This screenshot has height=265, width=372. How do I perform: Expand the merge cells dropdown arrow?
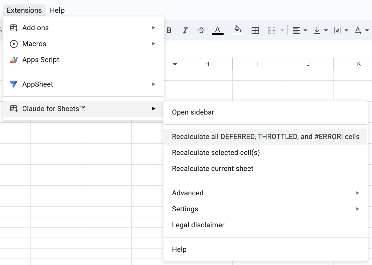pyautogui.click(x=282, y=30)
